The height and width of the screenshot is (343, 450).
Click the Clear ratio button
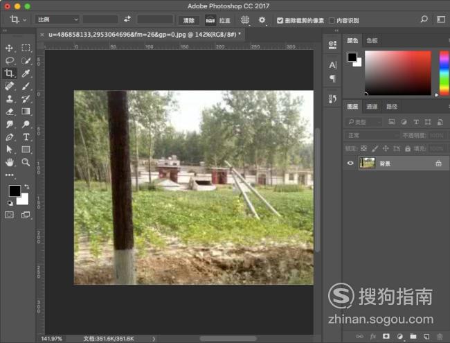pos(188,20)
